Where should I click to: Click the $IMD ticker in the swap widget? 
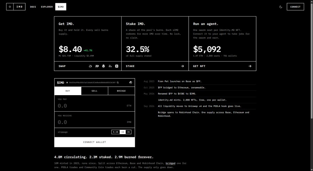click(x=61, y=83)
